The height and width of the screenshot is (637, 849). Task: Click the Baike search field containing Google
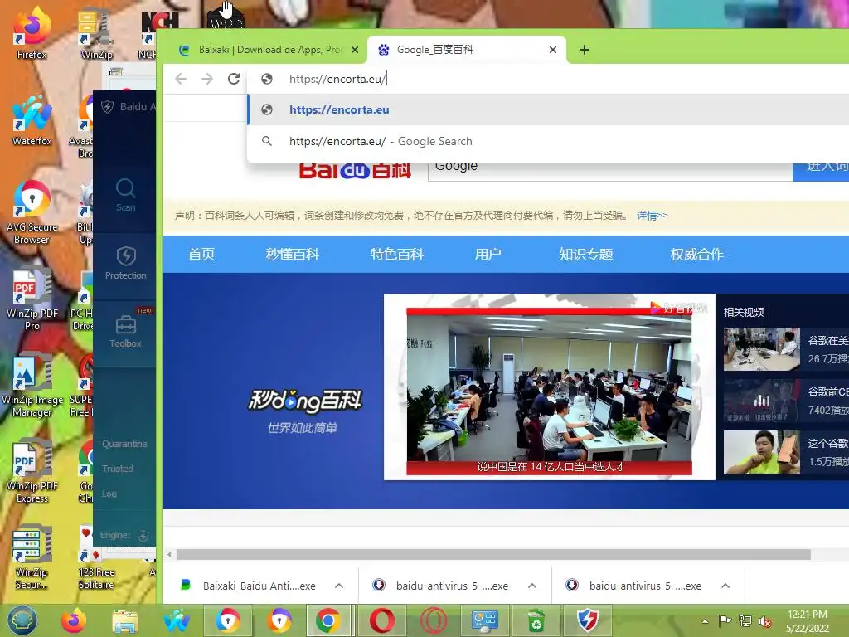coord(610,171)
